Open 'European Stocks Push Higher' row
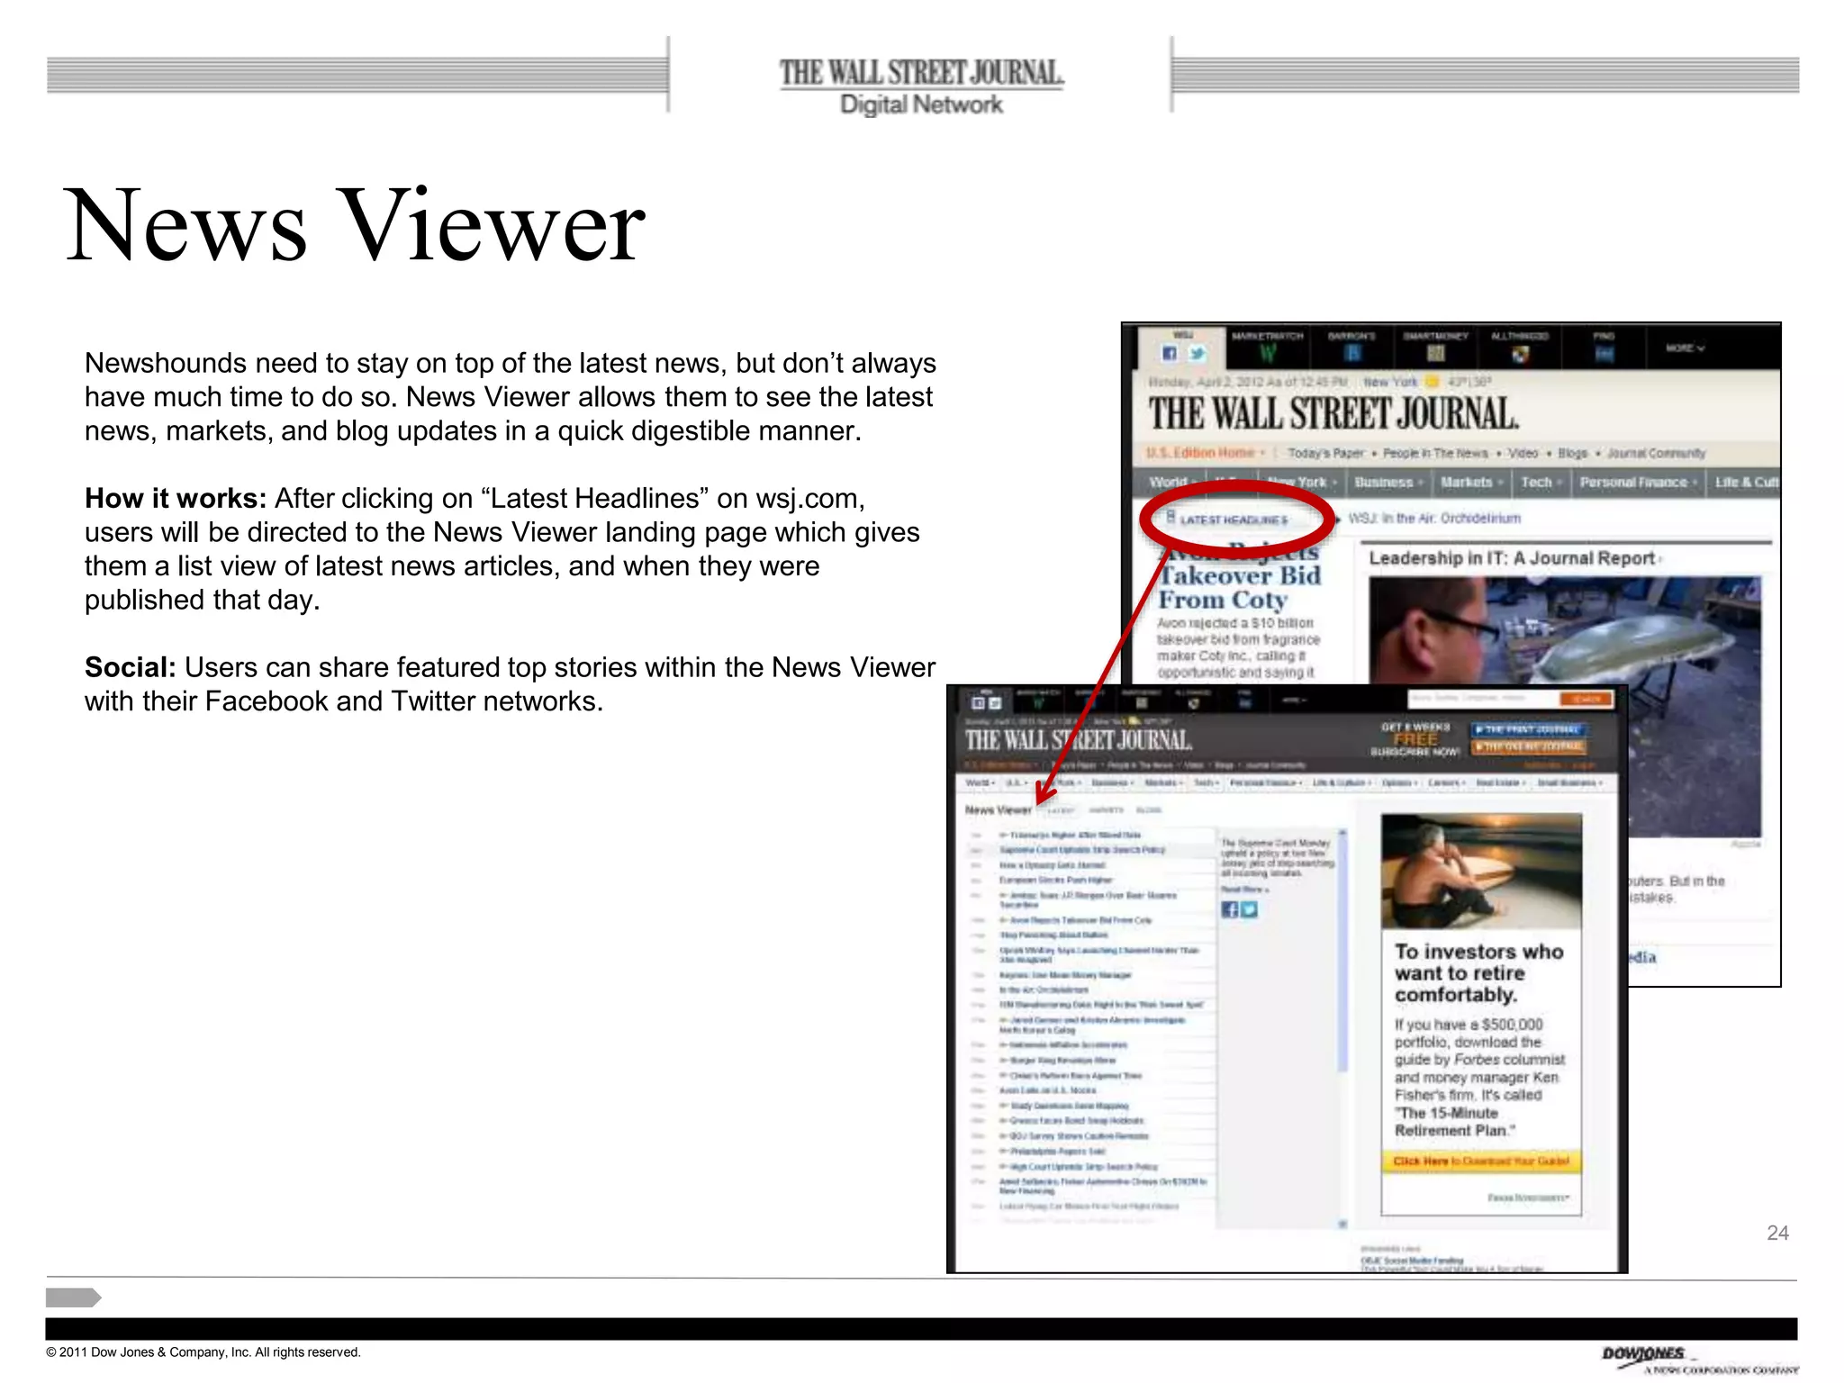Screen dimensions: 1844x1383 1090,881
